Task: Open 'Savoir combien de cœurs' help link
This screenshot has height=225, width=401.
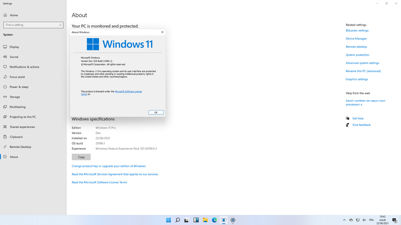Action: [365, 102]
